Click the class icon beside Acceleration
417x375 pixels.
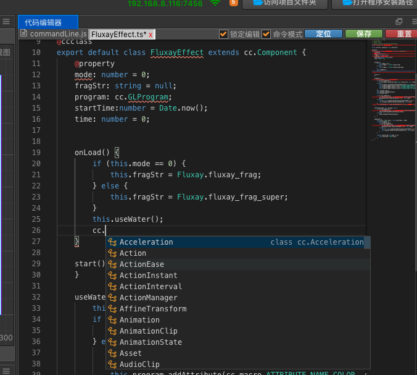(112, 242)
